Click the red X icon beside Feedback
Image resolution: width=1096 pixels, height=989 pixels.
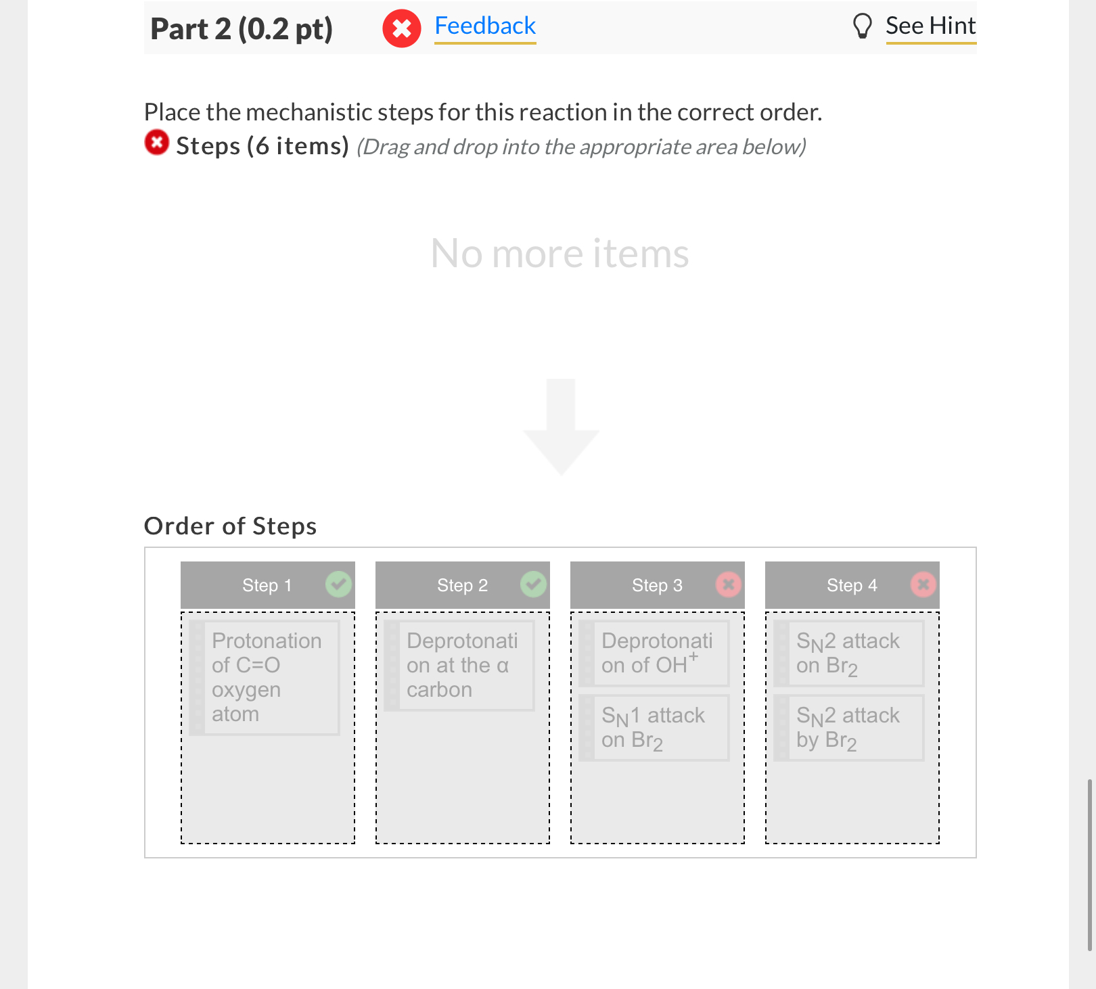(x=402, y=28)
